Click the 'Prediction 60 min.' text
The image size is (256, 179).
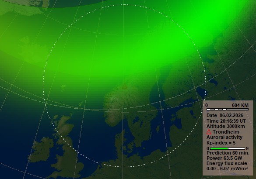click(228, 153)
